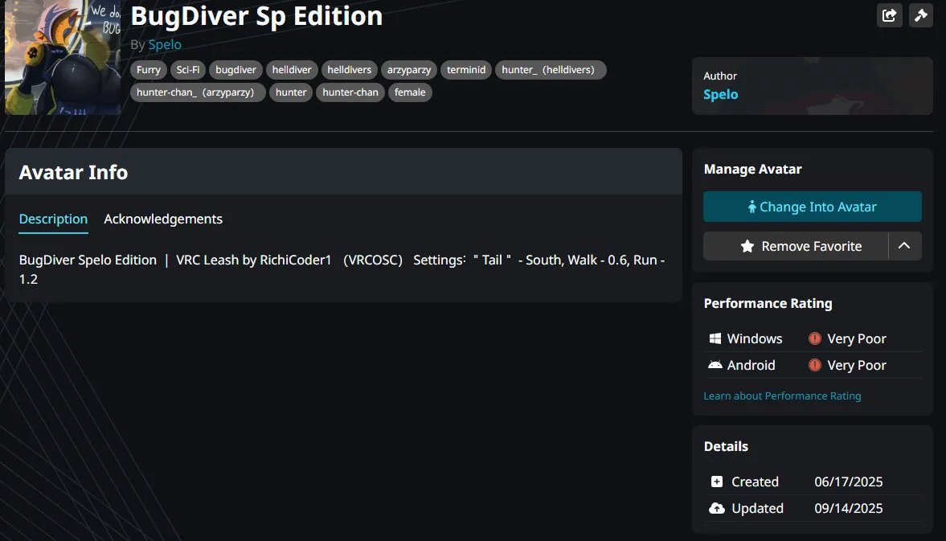This screenshot has width=946, height=541.
Task: Open the avatar thumbnail image
Action: coord(63,57)
